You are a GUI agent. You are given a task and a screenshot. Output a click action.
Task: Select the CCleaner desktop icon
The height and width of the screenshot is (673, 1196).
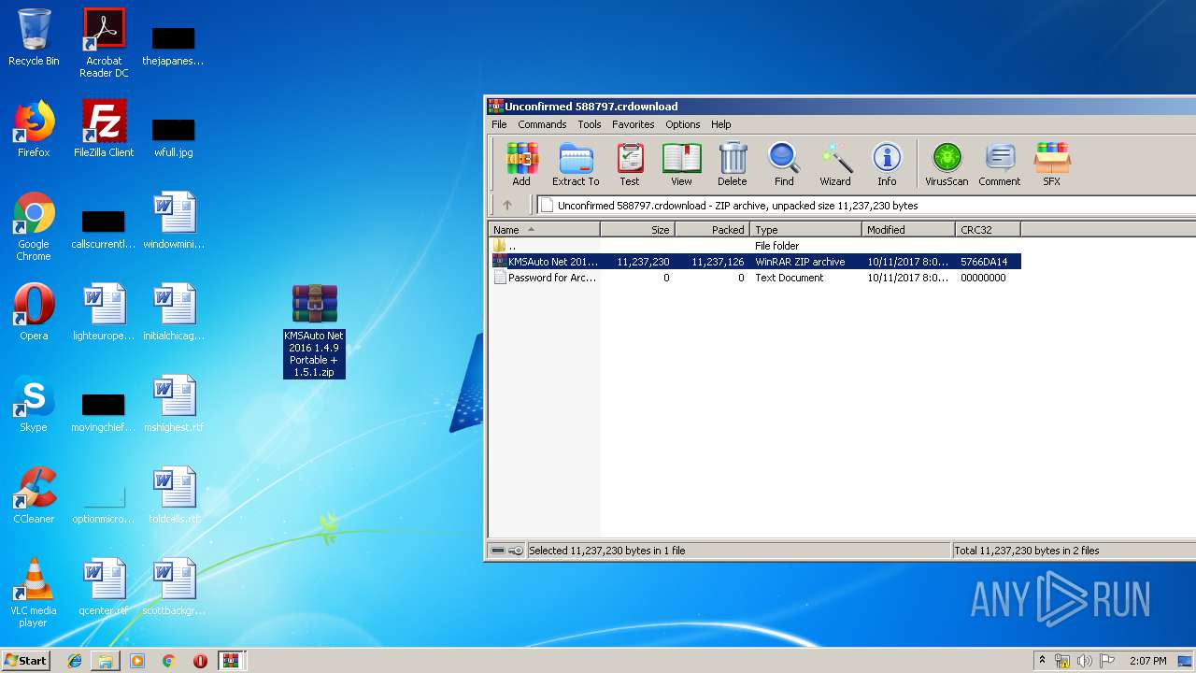click(34, 495)
